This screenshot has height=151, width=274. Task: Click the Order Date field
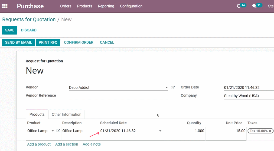(x=249, y=88)
